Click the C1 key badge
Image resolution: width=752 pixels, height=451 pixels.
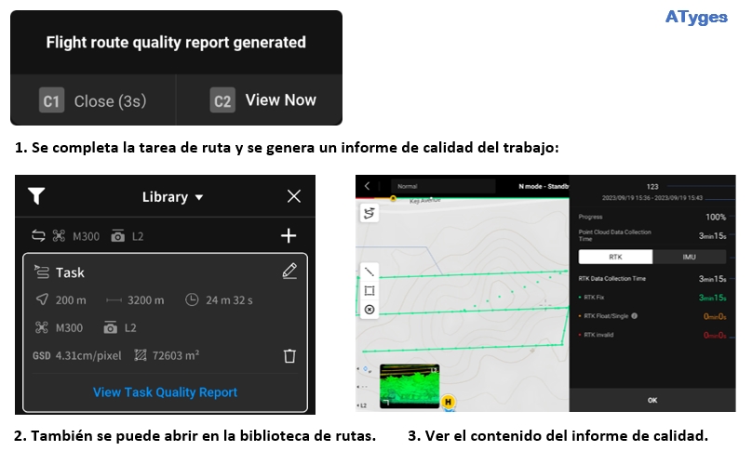tap(51, 100)
